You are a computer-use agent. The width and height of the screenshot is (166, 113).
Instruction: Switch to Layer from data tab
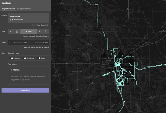(9, 9)
